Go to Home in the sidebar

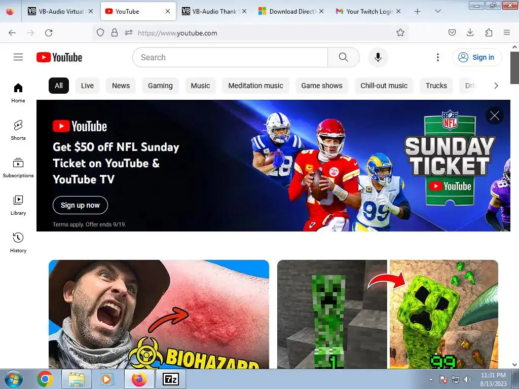pyautogui.click(x=18, y=93)
